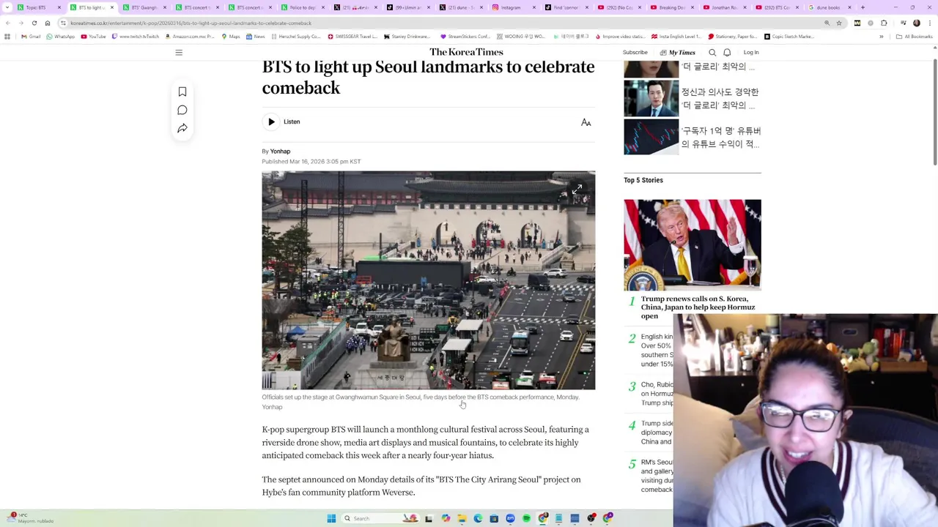Image resolution: width=938 pixels, height=527 pixels.
Task: Open Spotify from taskbar
Action: coord(526,518)
